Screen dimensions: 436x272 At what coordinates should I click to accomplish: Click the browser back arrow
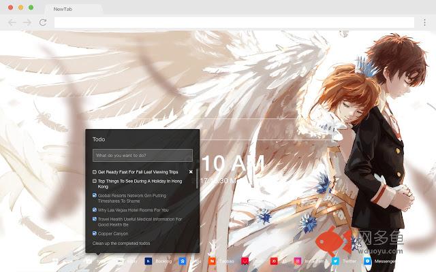pyautogui.click(x=12, y=22)
